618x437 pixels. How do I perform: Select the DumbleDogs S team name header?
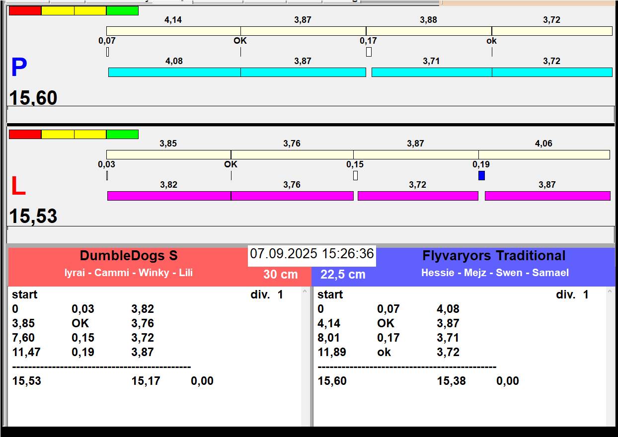point(129,256)
